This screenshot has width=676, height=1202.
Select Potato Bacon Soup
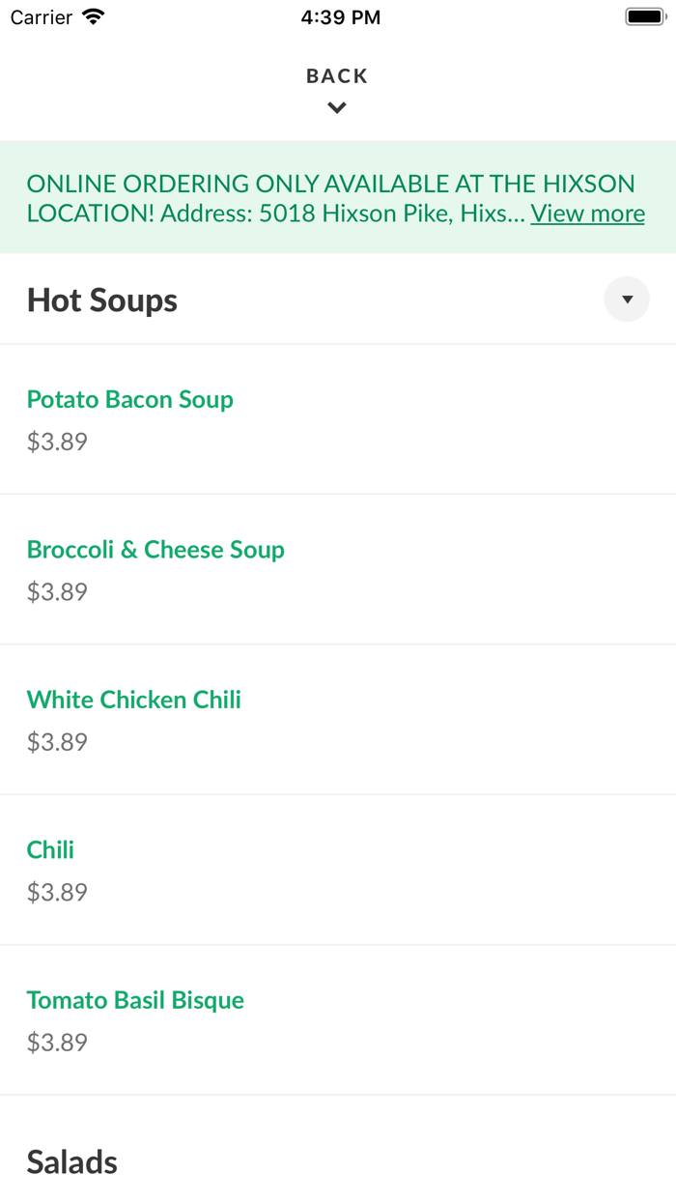(129, 399)
